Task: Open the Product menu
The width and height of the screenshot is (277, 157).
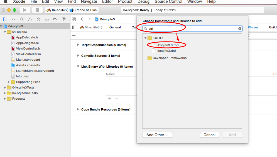Action: tap(125, 2)
